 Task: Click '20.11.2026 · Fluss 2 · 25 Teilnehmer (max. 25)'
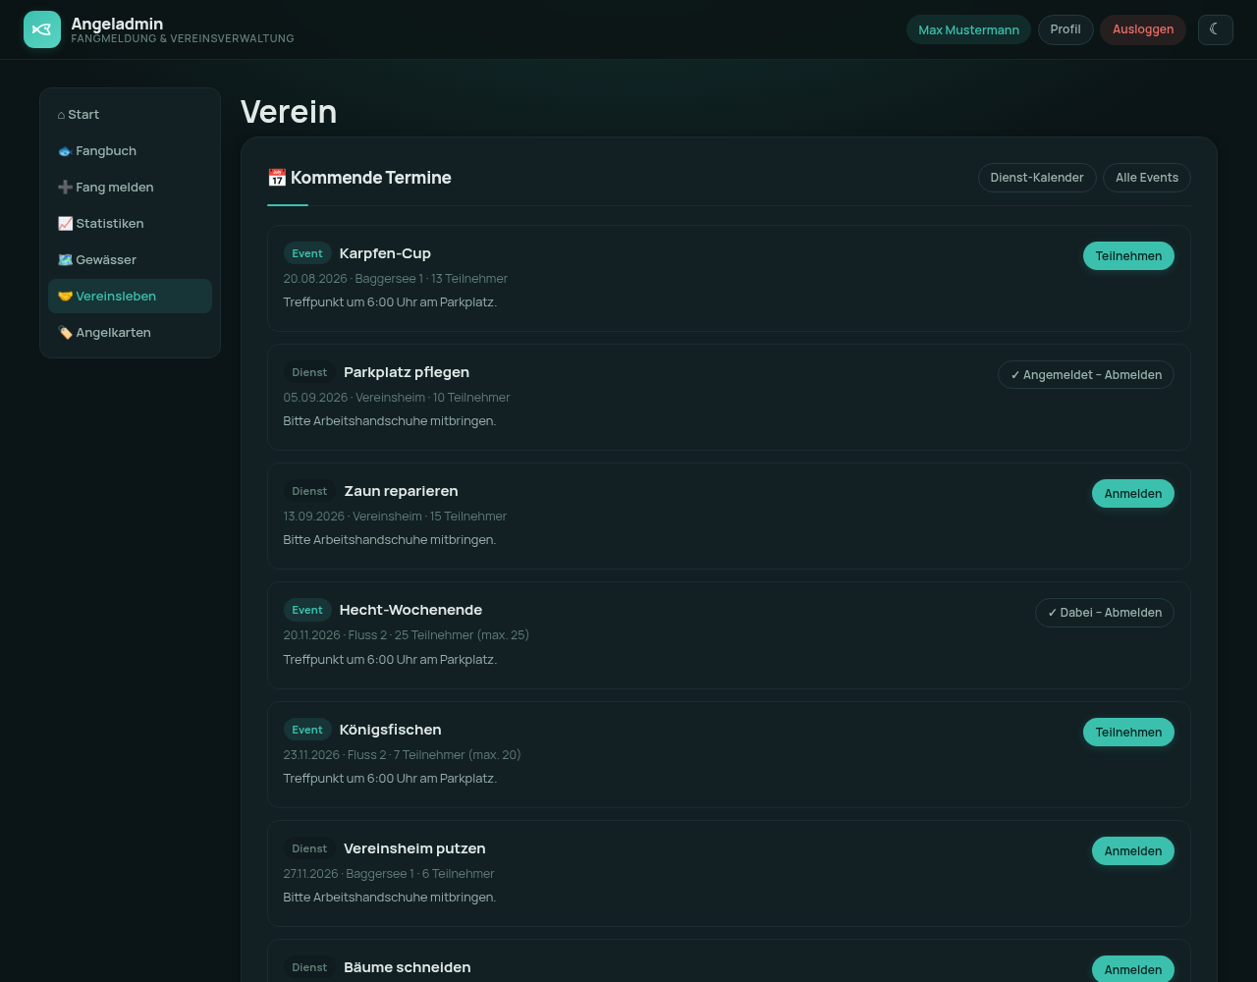pyautogui.click(x=407, y=635)
